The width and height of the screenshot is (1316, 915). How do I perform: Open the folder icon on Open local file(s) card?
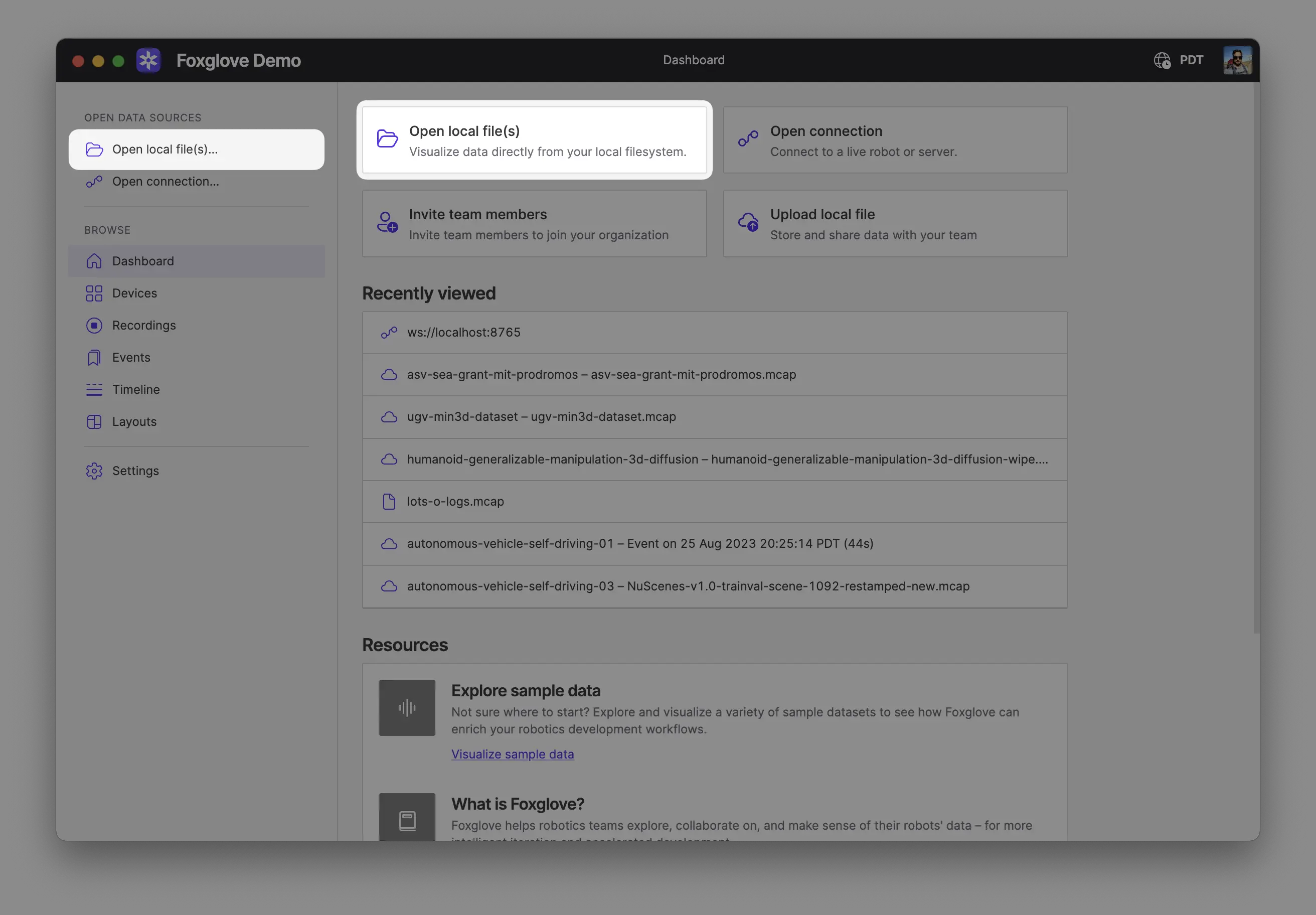[x=388, y=139]
